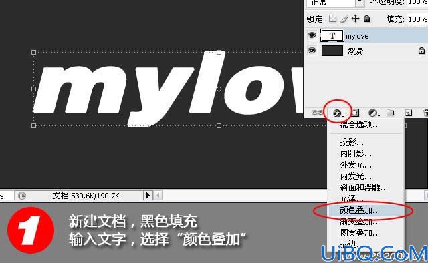Select the mylove layer name
The width and height of the screenshot is (428, 263).
(x=357, y=36)
